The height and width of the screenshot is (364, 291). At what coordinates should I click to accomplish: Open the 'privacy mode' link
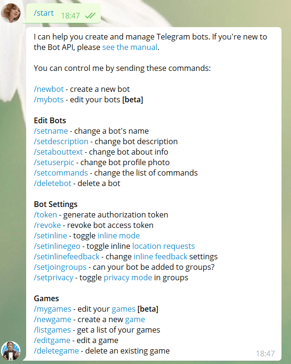click(x=128, y=277)
